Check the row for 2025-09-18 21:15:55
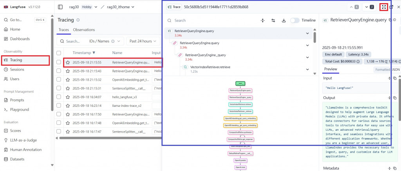Screen dimensions: 401x171 tap(59, 62)
